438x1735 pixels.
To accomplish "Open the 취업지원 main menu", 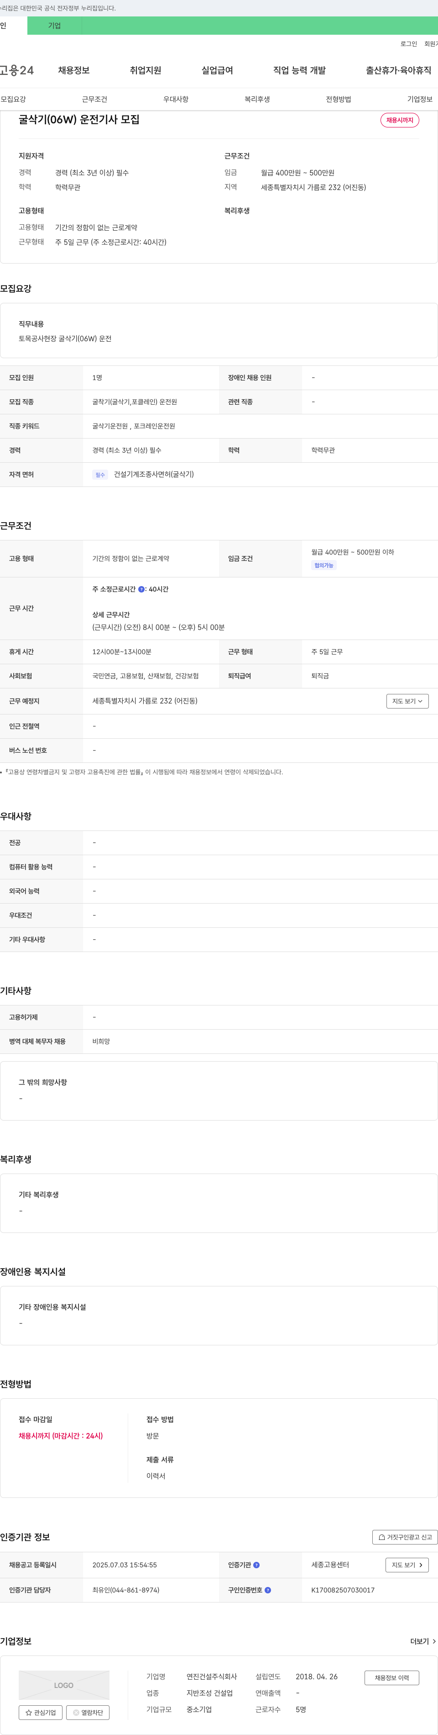I will tap(146, 70).
